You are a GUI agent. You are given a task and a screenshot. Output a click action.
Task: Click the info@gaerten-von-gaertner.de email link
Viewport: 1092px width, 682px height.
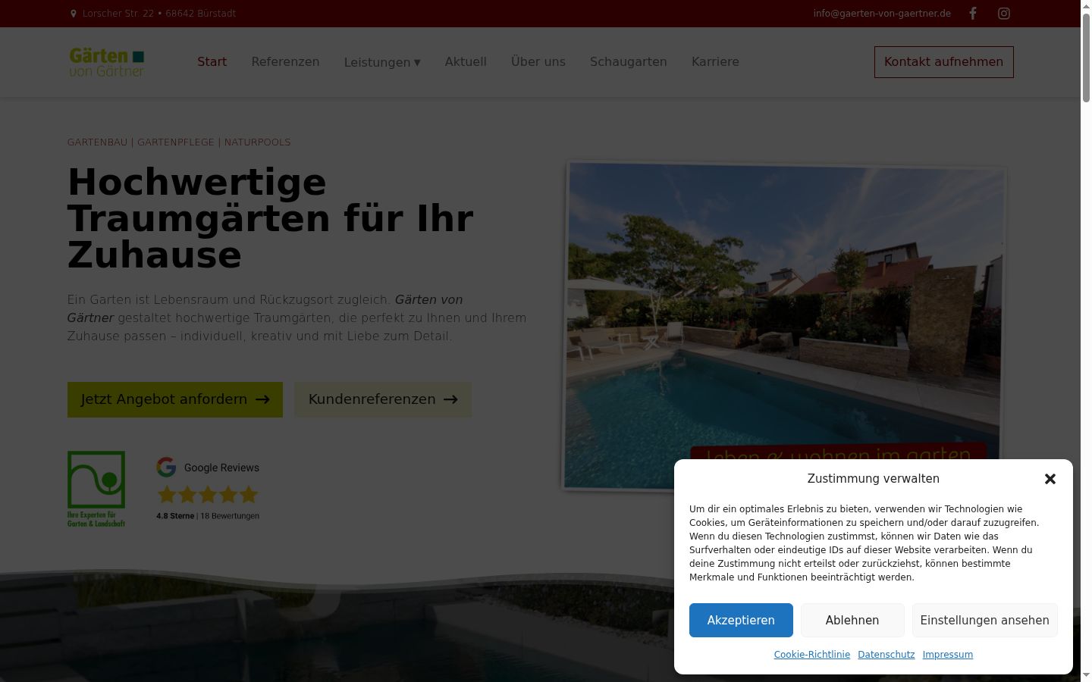tap(882, 14)
